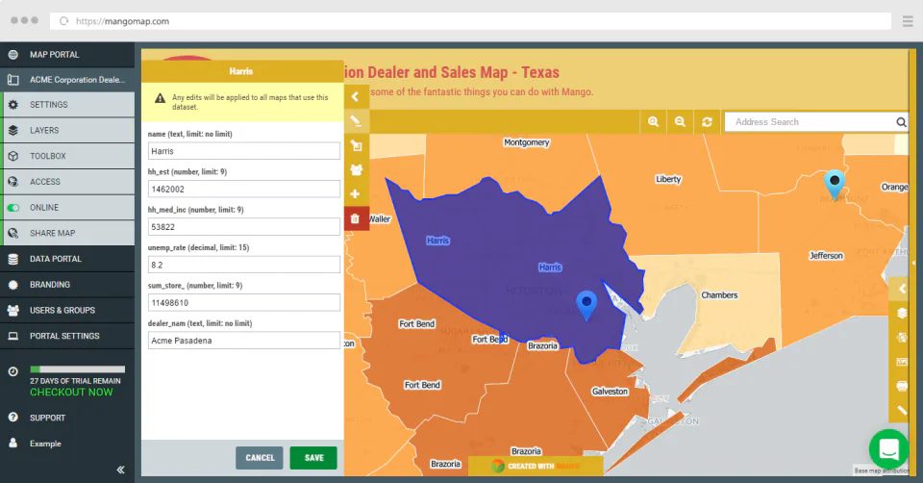923x483 pixels.
Task: Open PORTAL SETTINGS in sidebar
Action: pos(67,336)
